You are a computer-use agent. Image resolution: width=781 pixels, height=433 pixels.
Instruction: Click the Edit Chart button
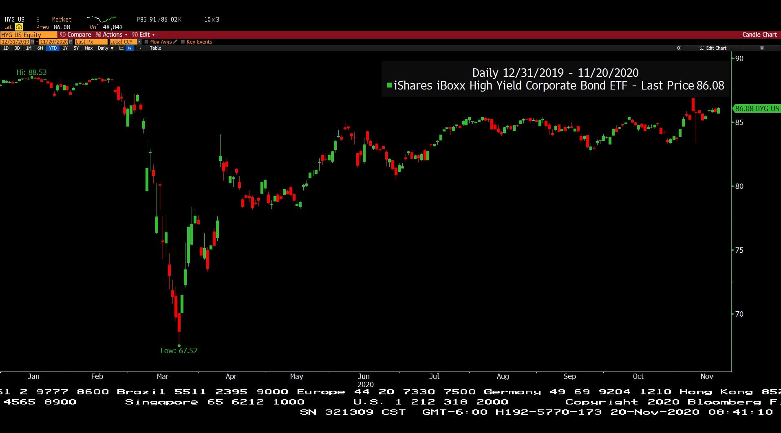(713, 48)
